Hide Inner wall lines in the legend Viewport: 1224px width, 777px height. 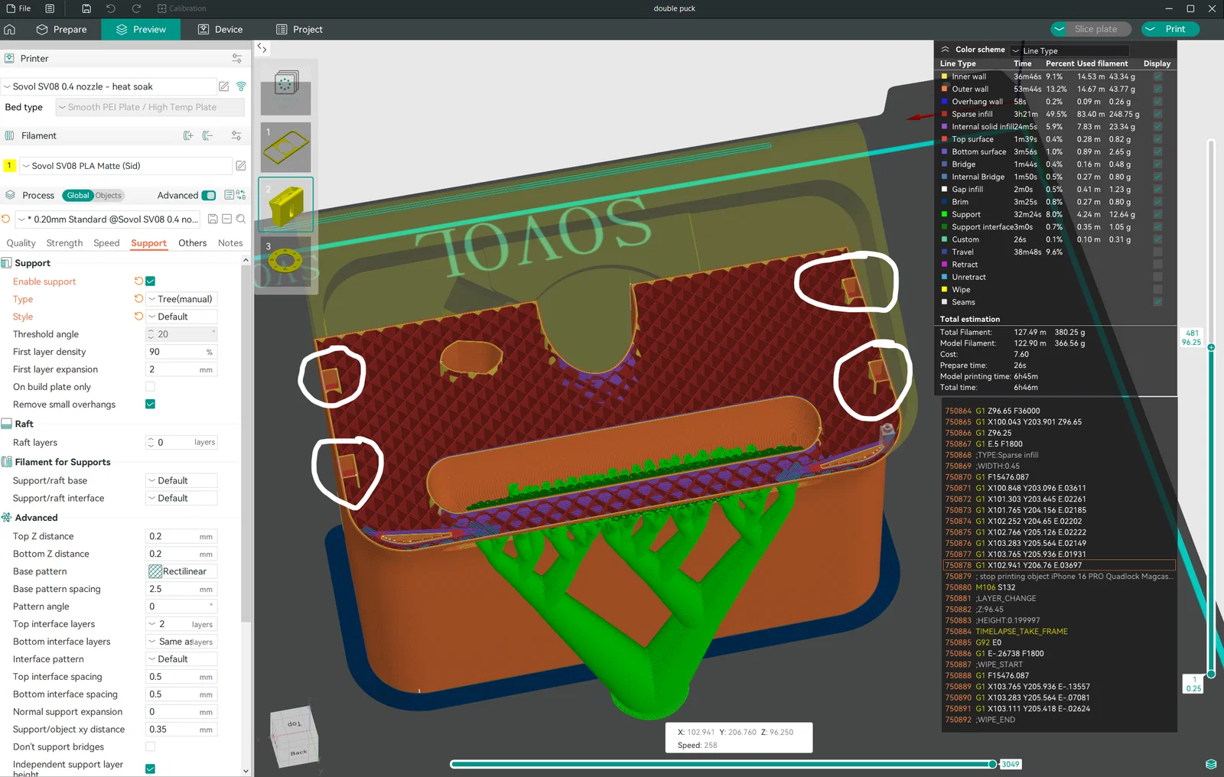1158,76
